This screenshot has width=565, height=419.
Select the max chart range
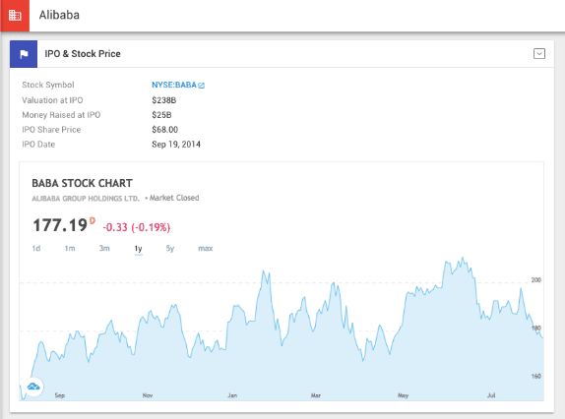pos(206,249)
